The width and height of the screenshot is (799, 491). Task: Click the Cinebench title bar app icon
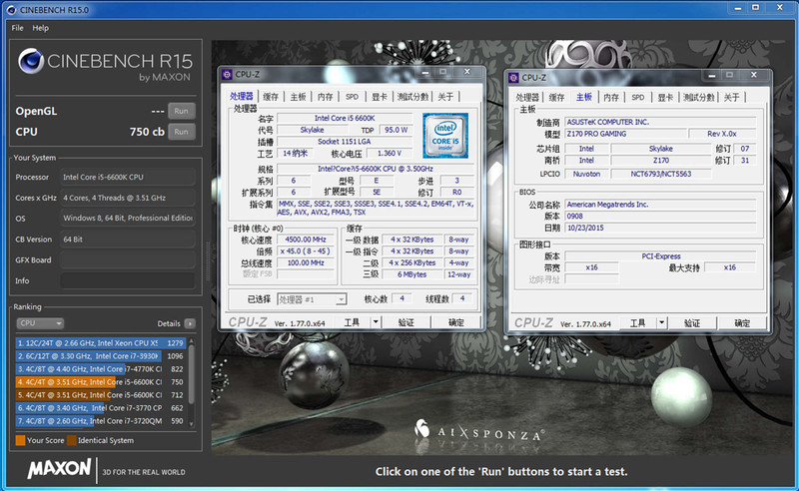[11, 10]
